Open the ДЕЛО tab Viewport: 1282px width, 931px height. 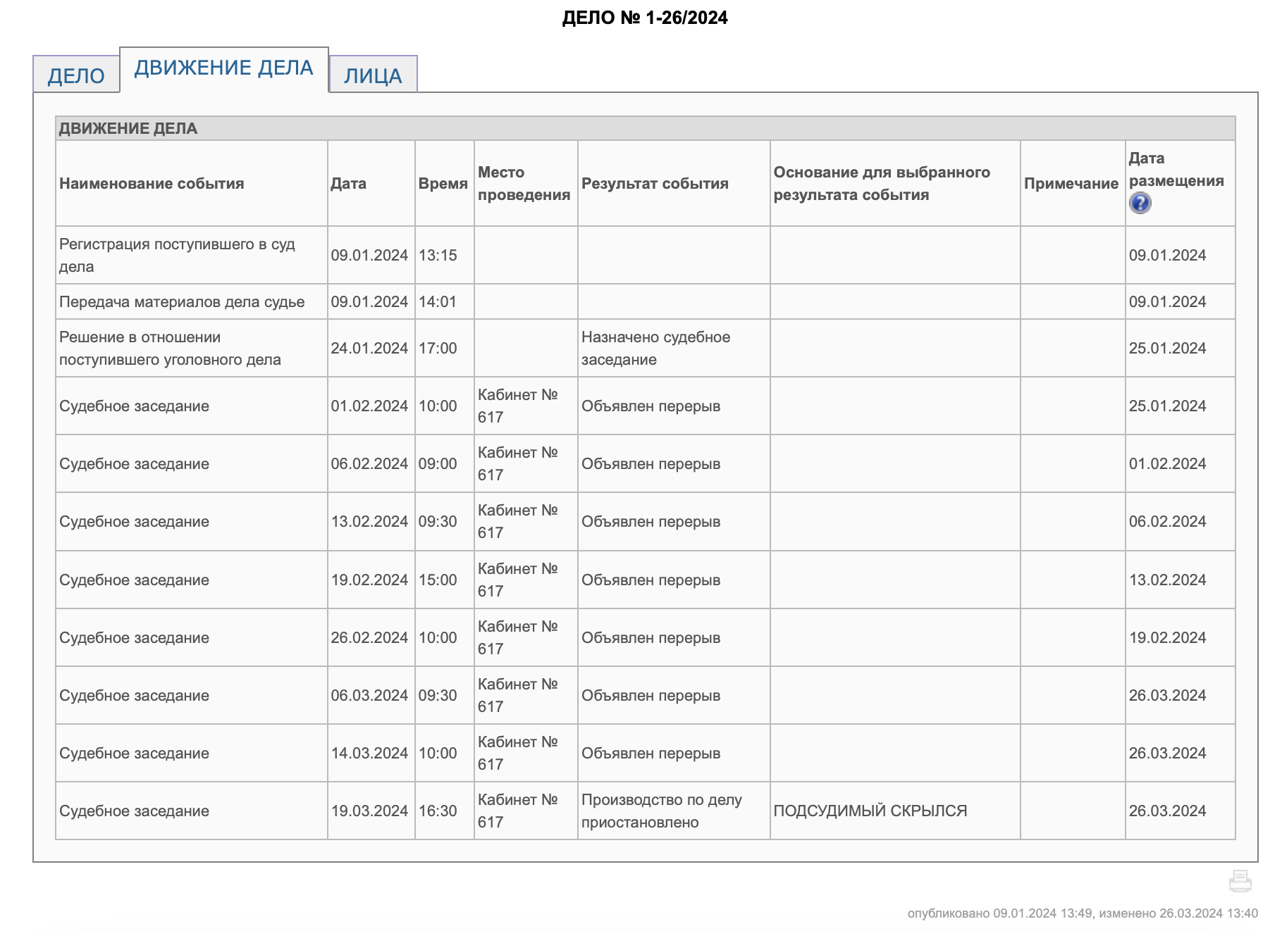click(x=76, y=75)
